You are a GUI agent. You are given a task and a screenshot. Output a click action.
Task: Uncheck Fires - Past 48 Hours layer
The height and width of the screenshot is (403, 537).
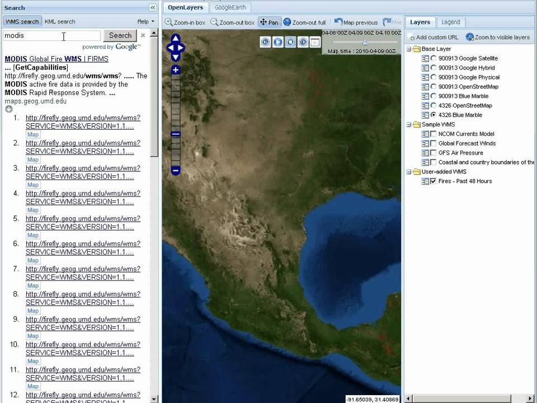[433, 181]
